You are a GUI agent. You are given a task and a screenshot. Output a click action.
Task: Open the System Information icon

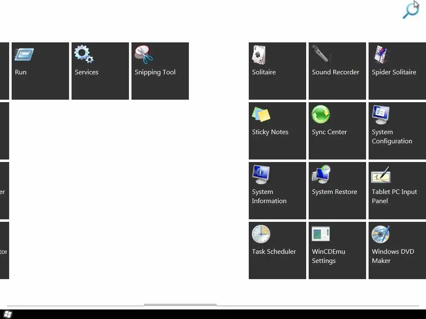[x=261, y=174]
